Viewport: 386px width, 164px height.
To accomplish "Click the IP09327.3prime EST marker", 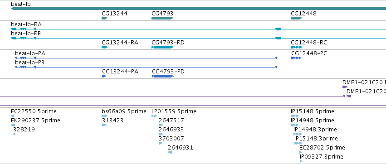I will tap(301, 161).
